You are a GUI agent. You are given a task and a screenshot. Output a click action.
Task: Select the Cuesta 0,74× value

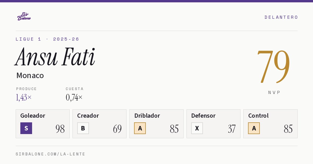(74, 97)
